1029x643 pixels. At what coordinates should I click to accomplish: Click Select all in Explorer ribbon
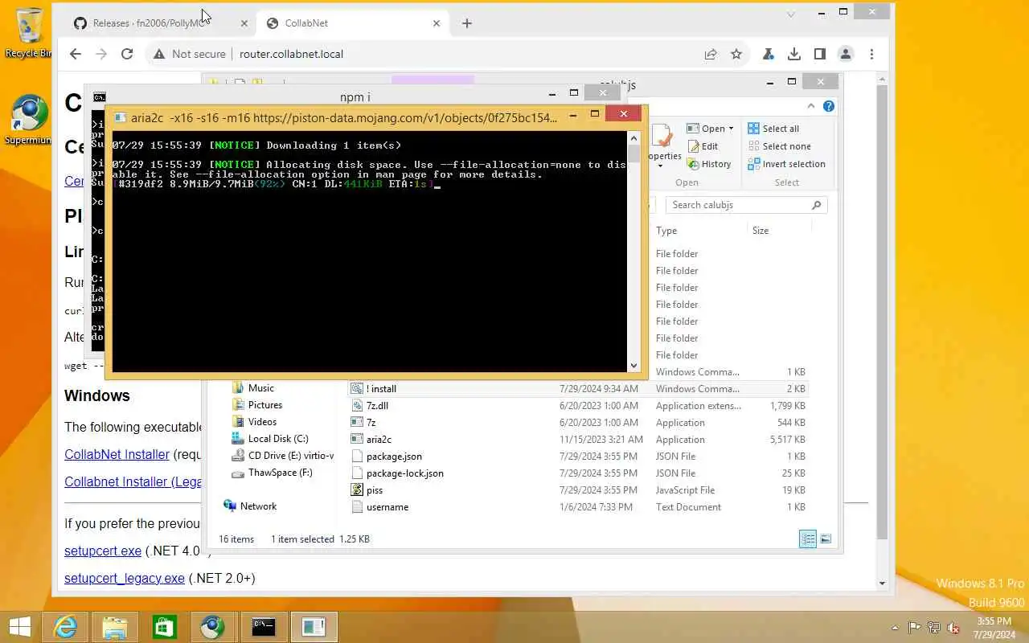[773, 129]
